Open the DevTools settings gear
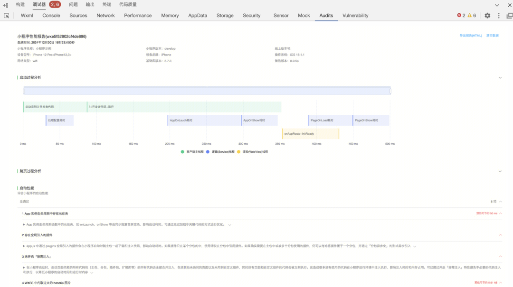The width and height of the screenshot is (513, 287). point(487,16)
